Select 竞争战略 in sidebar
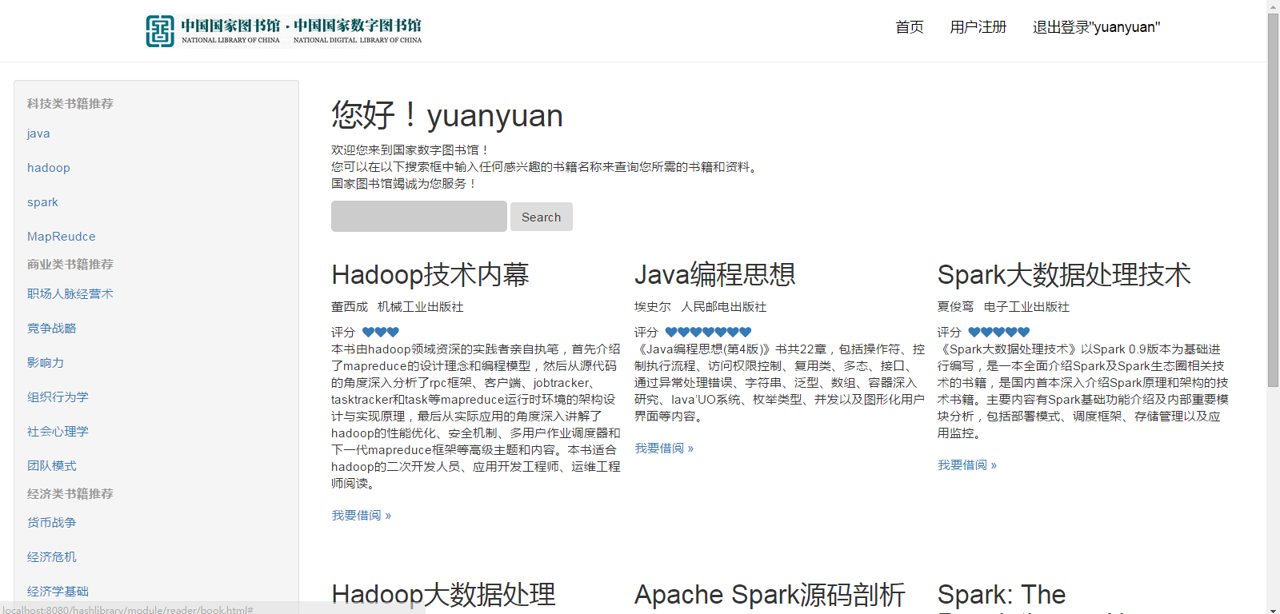This screenshot has width=1280, height=614. tap(52, 329)
